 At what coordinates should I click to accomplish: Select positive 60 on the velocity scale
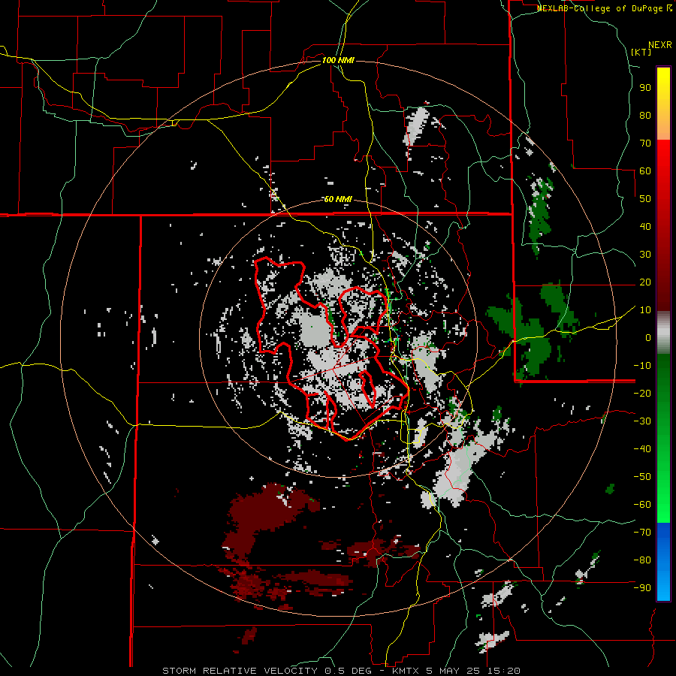pyautogui.click(x=645, y=171)
